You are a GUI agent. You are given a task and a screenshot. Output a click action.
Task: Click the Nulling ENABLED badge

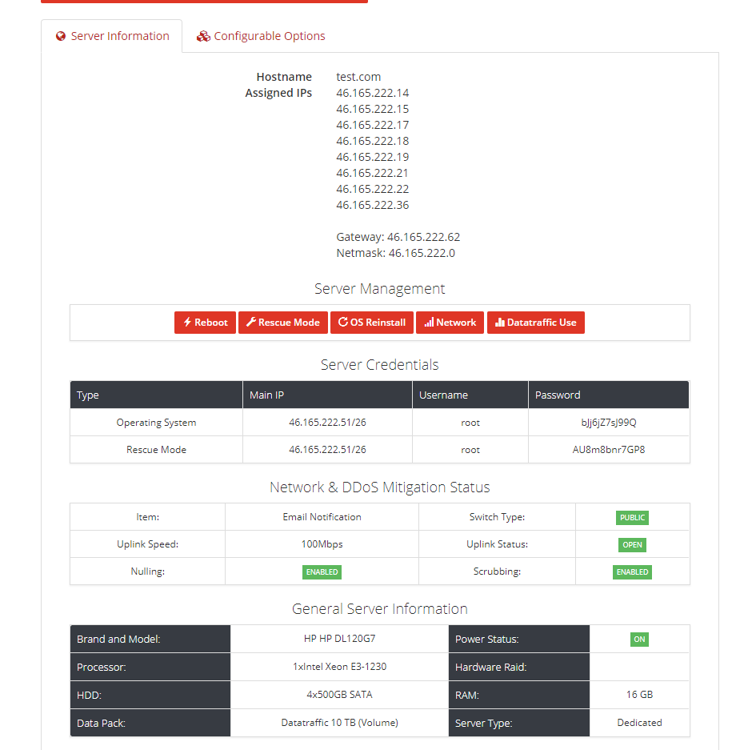pos(322,572)
